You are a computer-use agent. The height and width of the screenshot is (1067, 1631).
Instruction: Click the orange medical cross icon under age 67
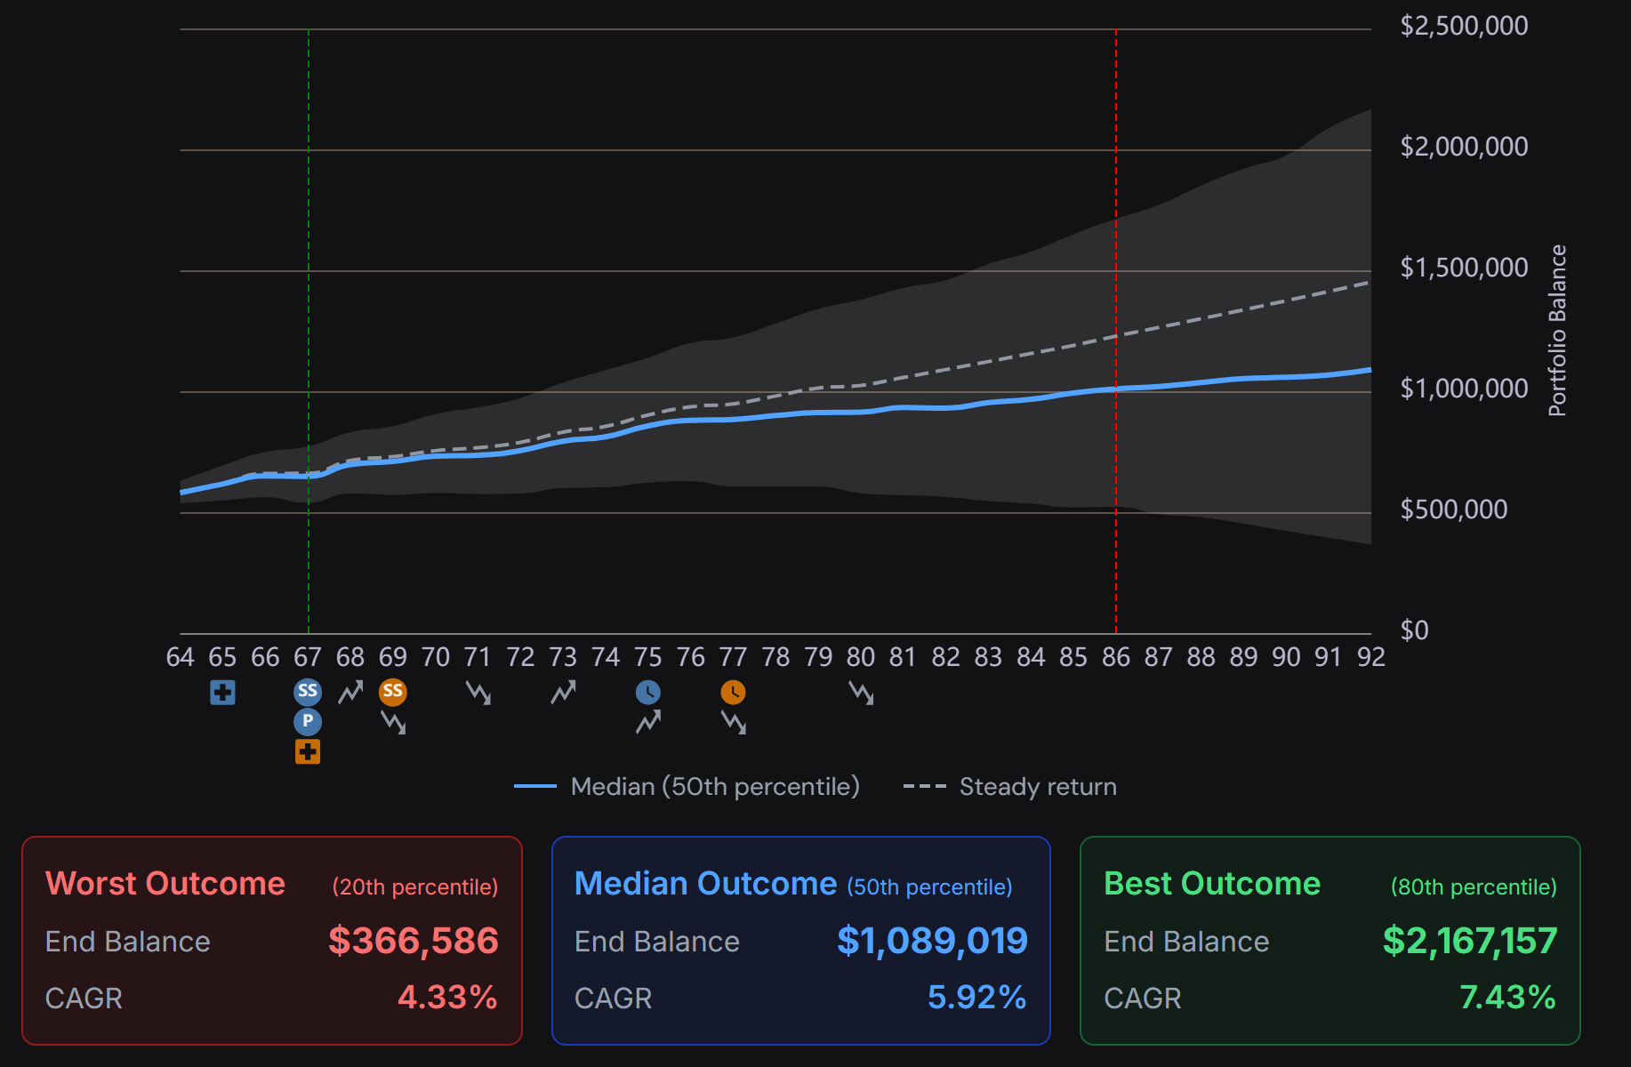308,751
